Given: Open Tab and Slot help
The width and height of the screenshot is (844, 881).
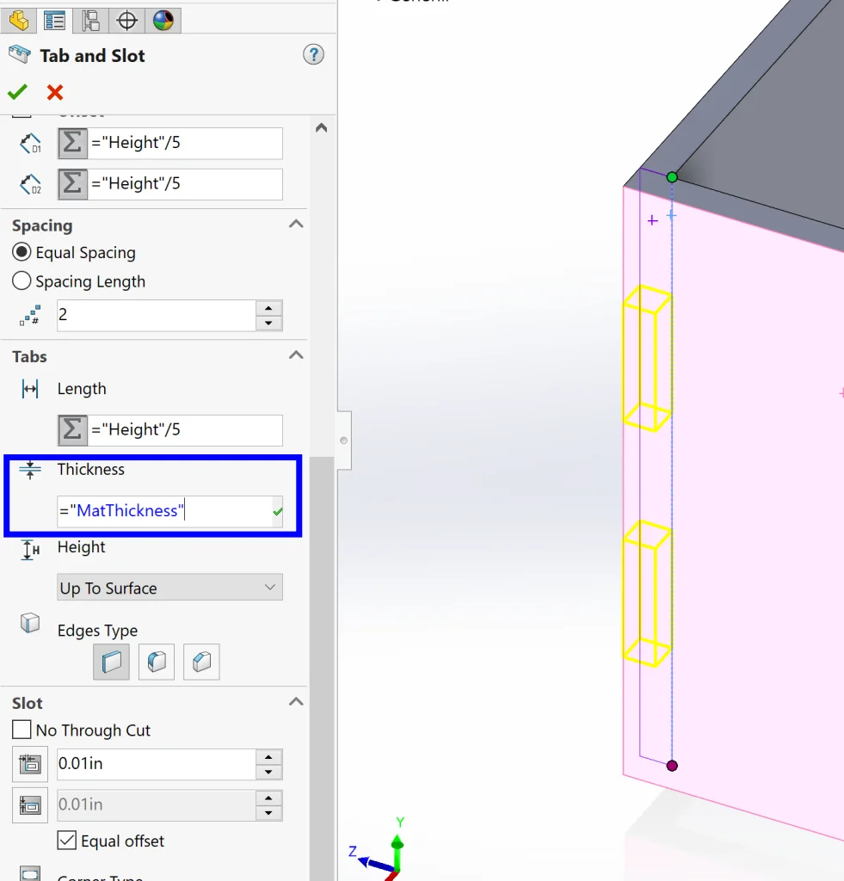Looking at the screenshot, I should pos(313,54).
